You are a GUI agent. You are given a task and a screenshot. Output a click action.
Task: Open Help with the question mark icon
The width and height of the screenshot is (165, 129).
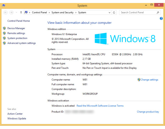161,18
